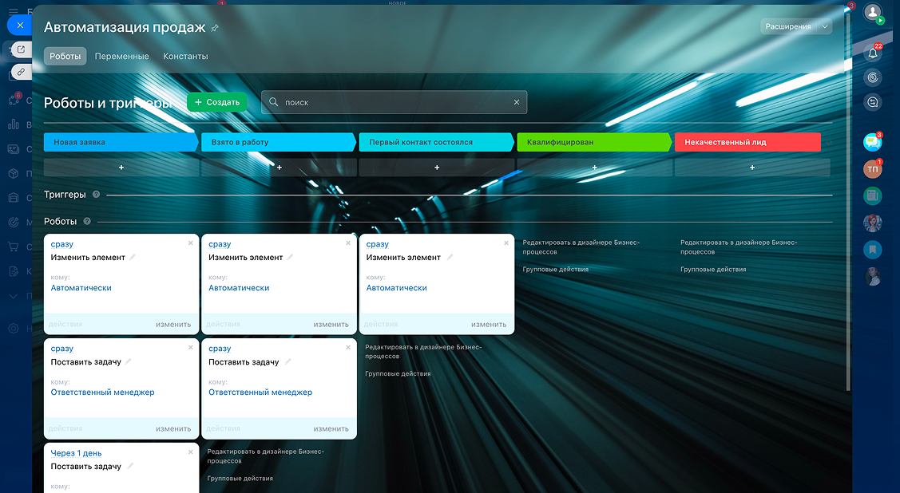Click the vertical scrollbar of the panel
This screenshot has height=493, width=900.
848,201
